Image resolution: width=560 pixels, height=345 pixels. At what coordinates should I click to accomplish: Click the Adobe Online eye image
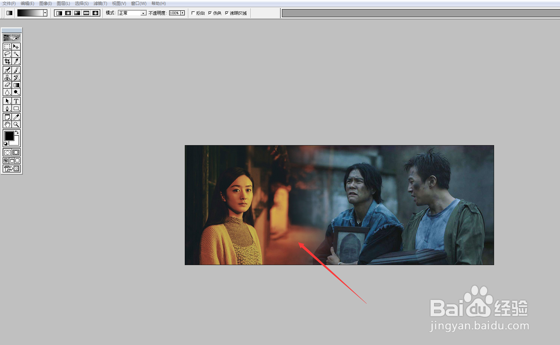pyautogui.click(x=12, y=38)
